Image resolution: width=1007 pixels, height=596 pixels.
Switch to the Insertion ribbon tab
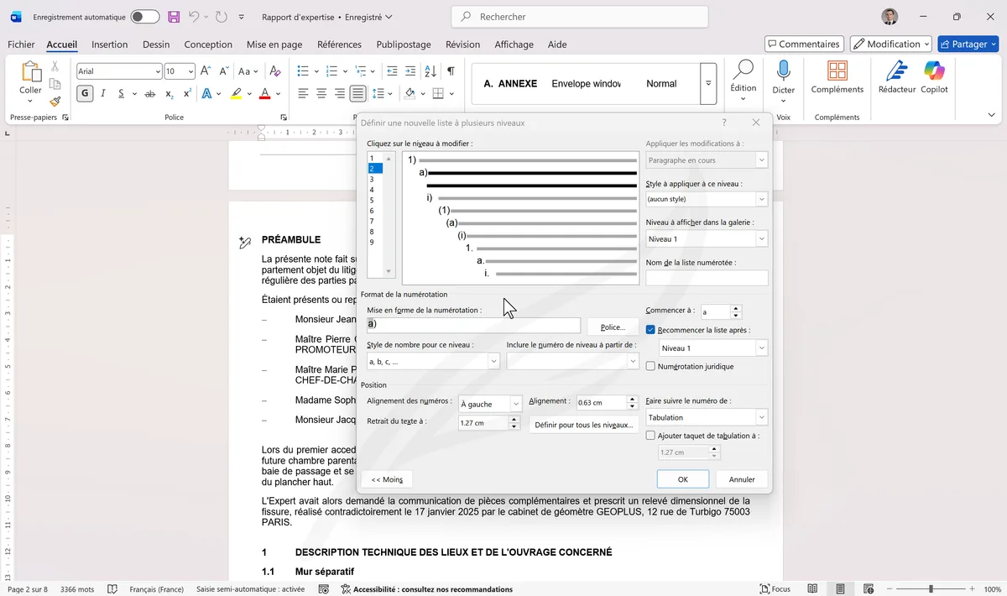click(109, 44)
